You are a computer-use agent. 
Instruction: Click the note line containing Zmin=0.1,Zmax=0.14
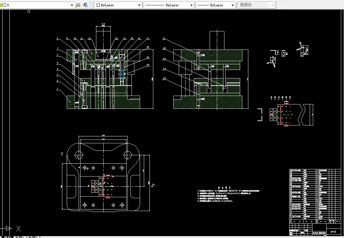click(224, 193)
